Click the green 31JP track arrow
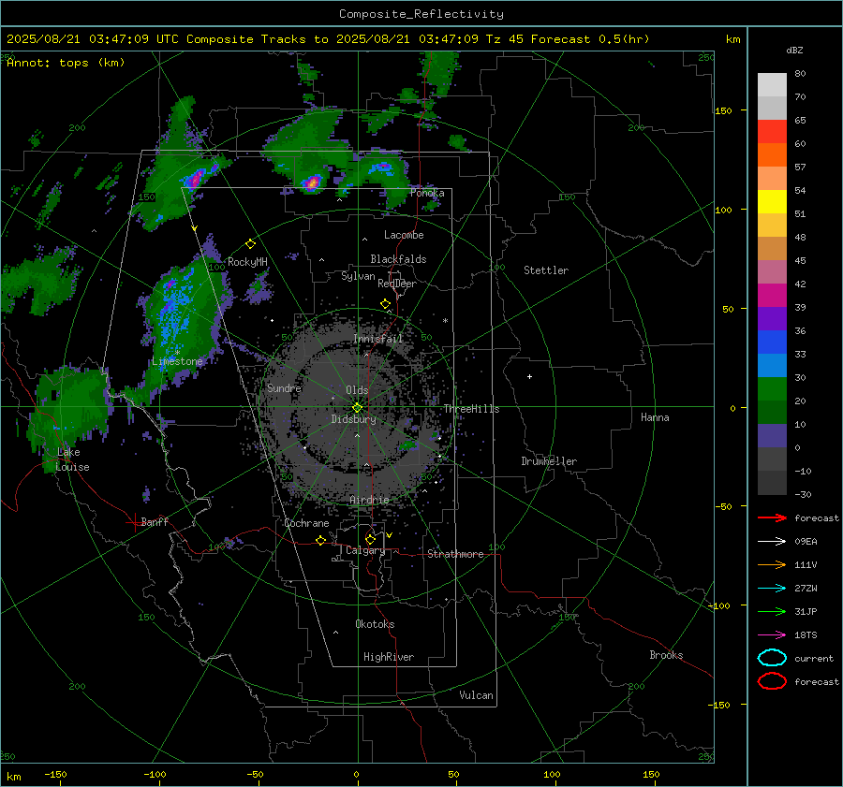The width and height of the screenshot is (843, 787). [x=772, y=611]
